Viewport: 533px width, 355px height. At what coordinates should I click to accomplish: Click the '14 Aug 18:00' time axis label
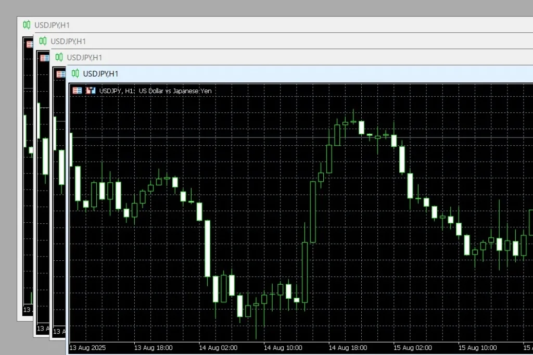[x=348, y=348]
